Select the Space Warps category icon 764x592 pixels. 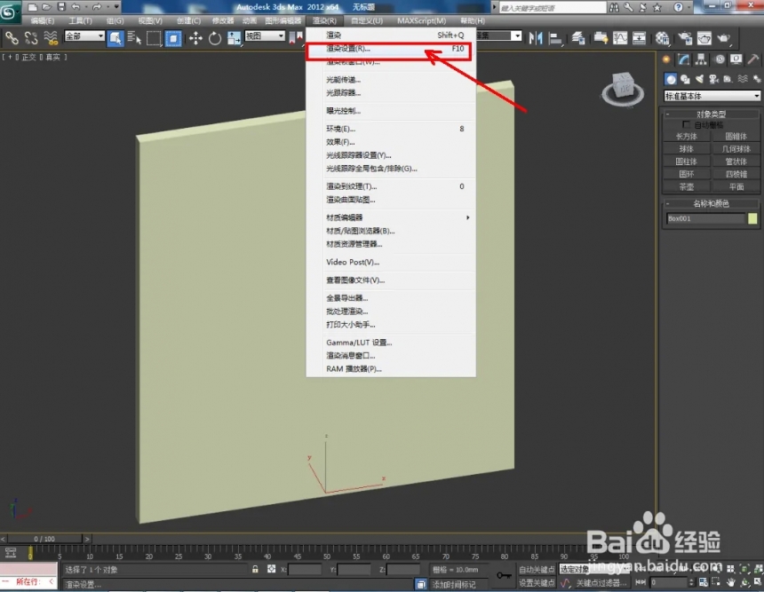(x=743, y=79)
